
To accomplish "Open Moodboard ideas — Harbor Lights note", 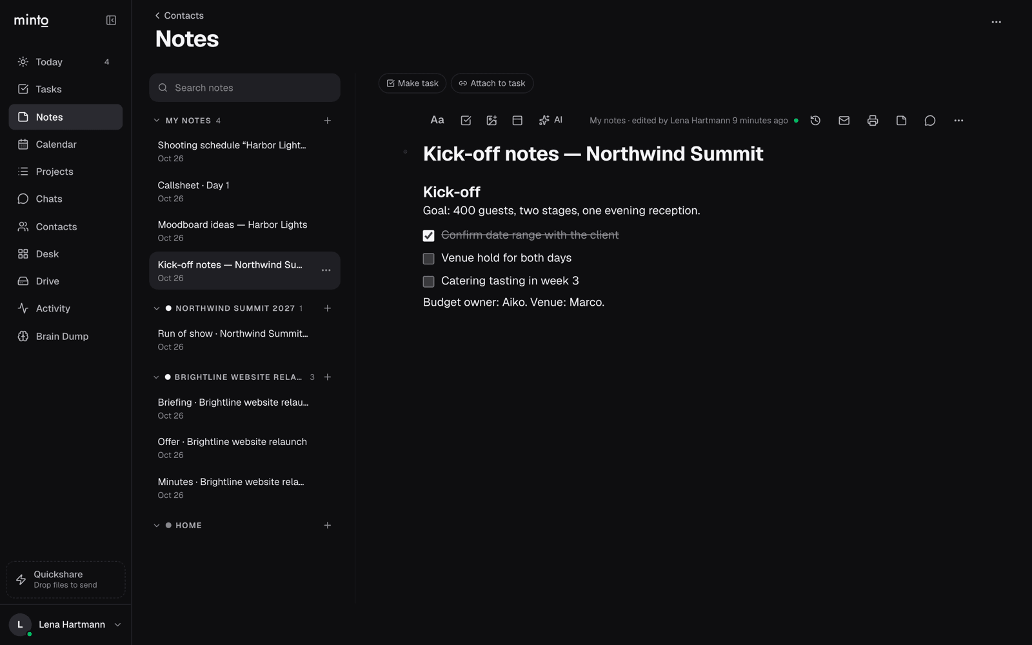I will [244, 231].
